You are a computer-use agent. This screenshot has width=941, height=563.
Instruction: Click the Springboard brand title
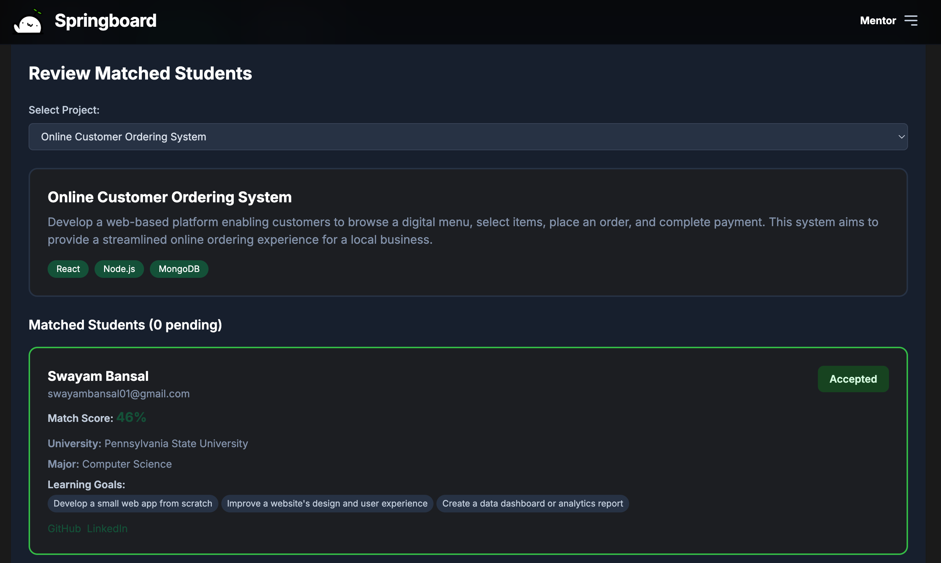tap(106, 21)
